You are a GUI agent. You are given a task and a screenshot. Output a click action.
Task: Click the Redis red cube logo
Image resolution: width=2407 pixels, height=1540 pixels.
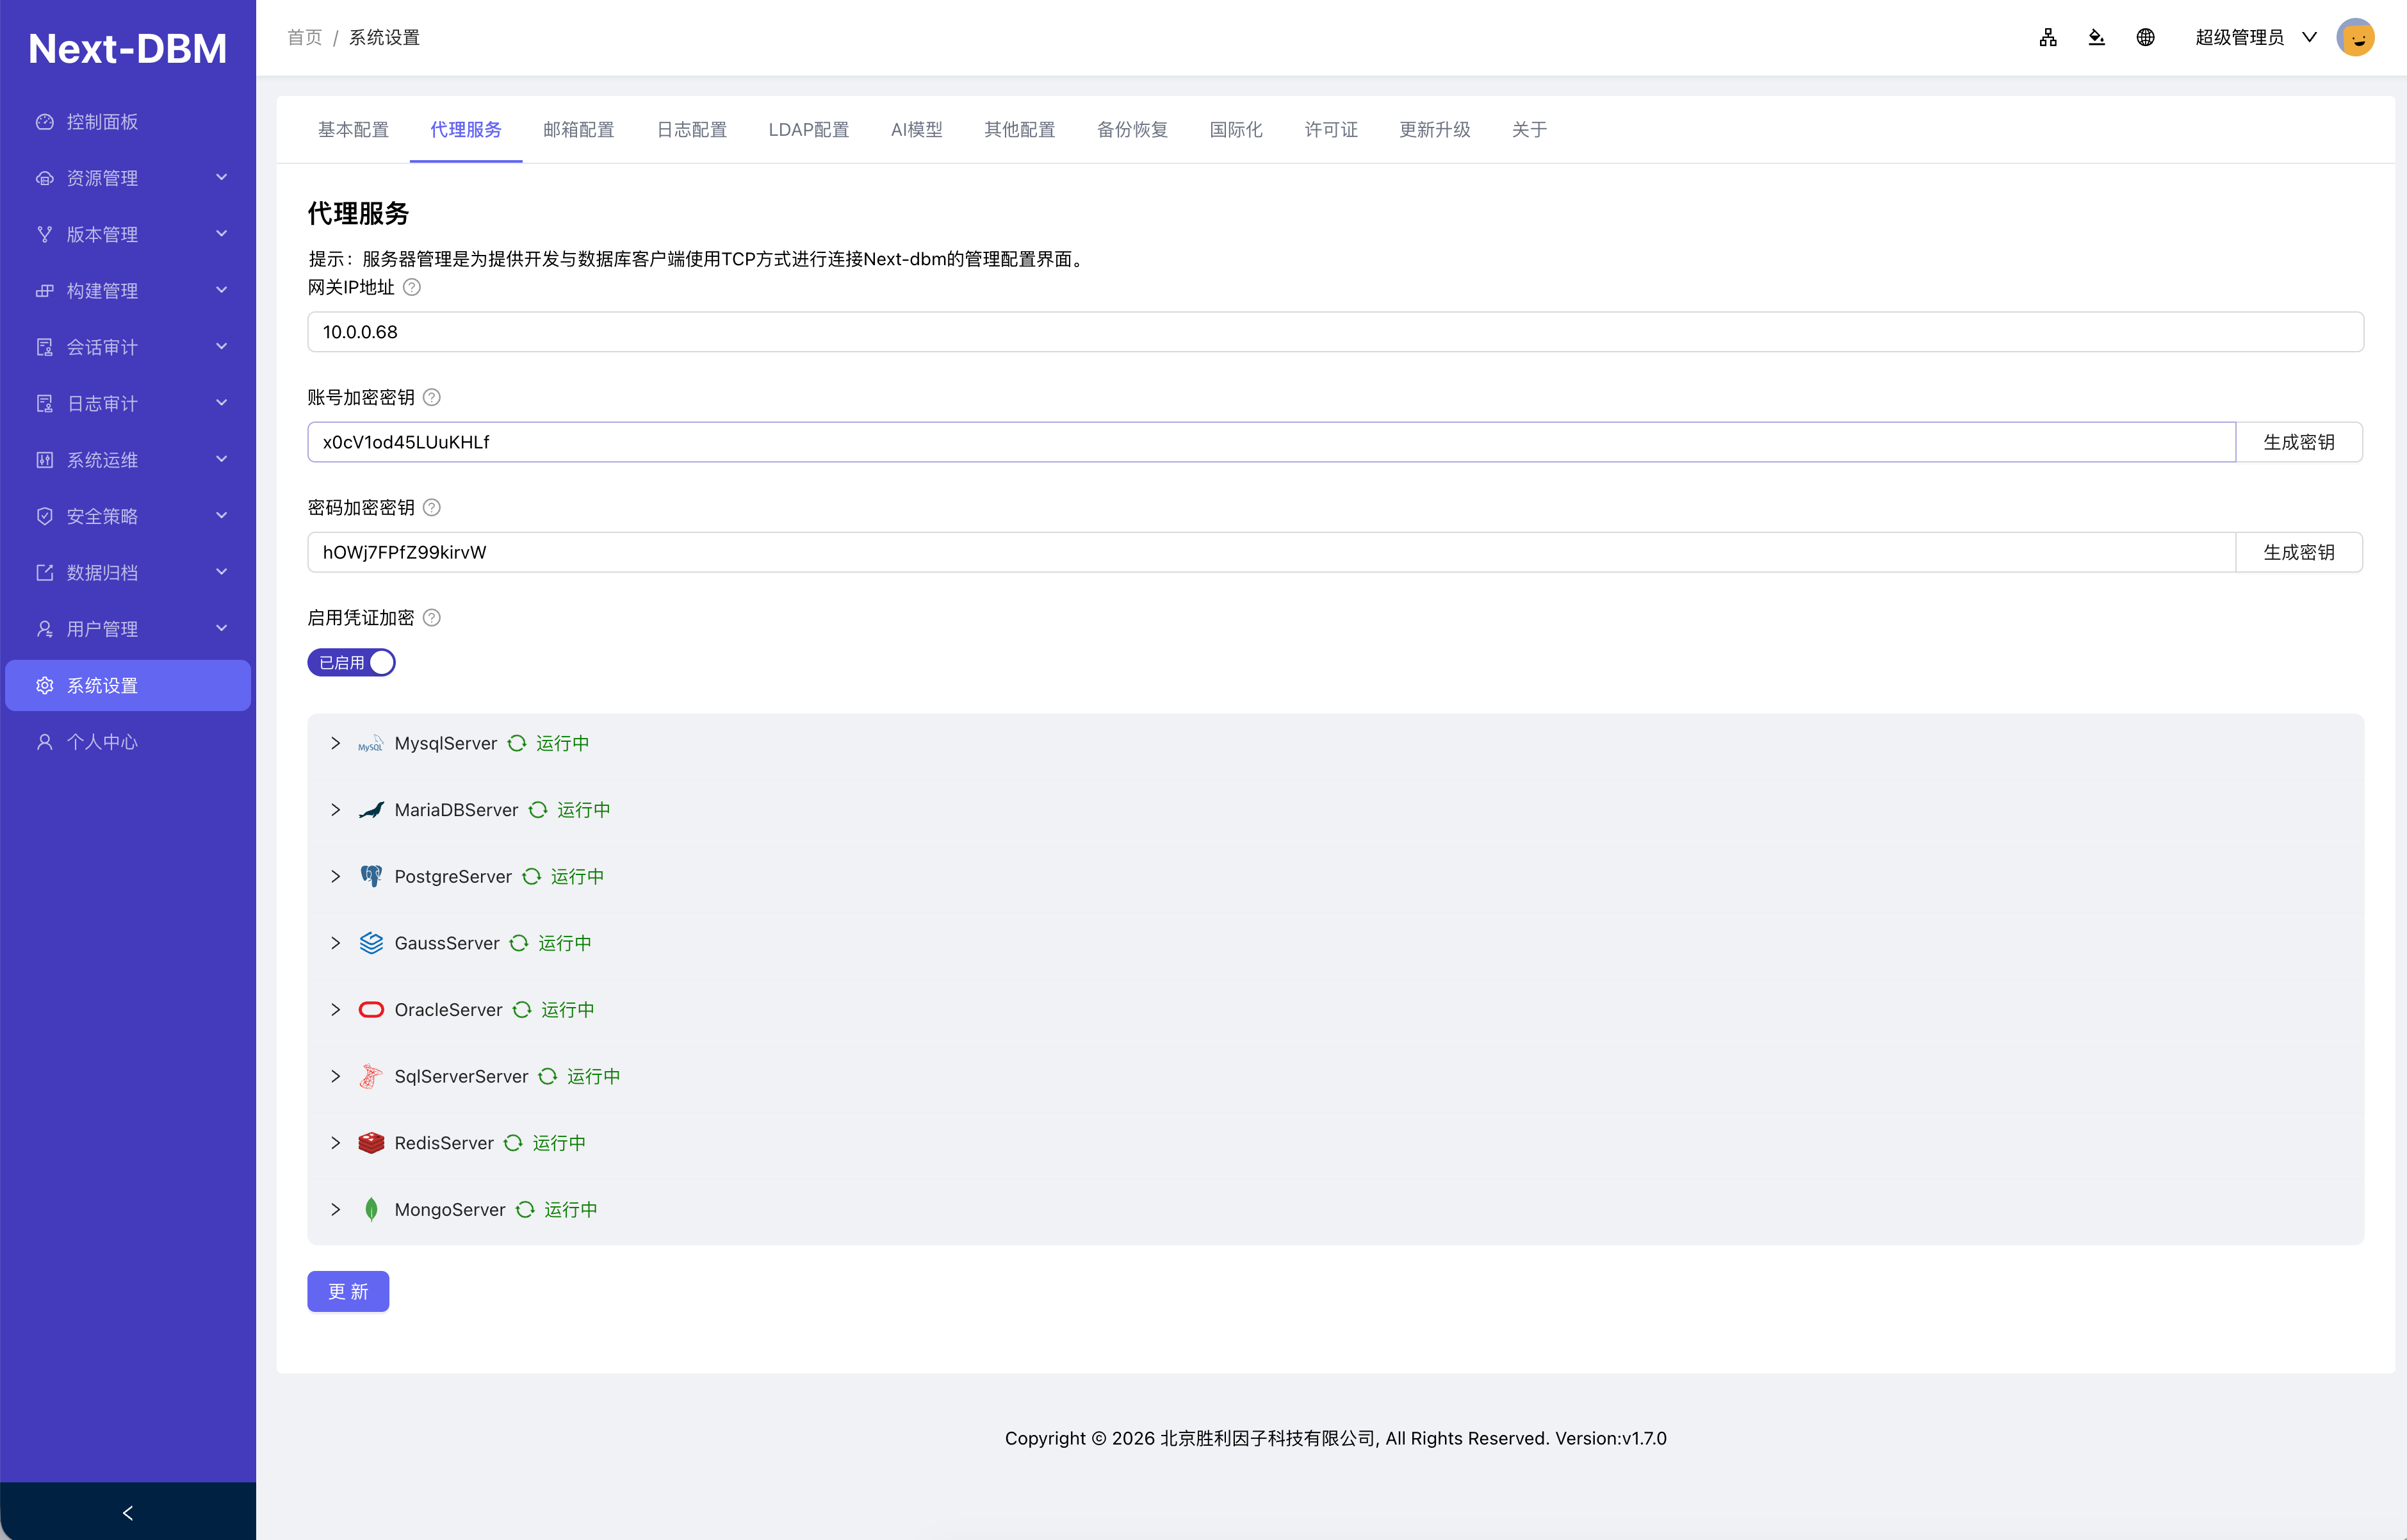coord(371,1143)
